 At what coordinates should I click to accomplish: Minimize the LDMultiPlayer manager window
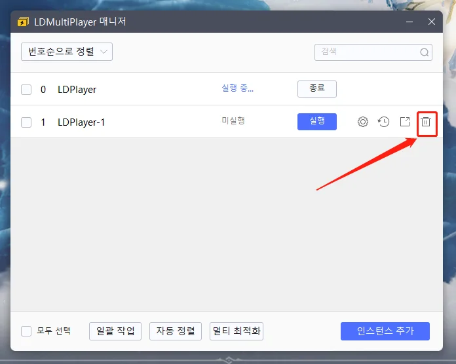pos(409,22)
